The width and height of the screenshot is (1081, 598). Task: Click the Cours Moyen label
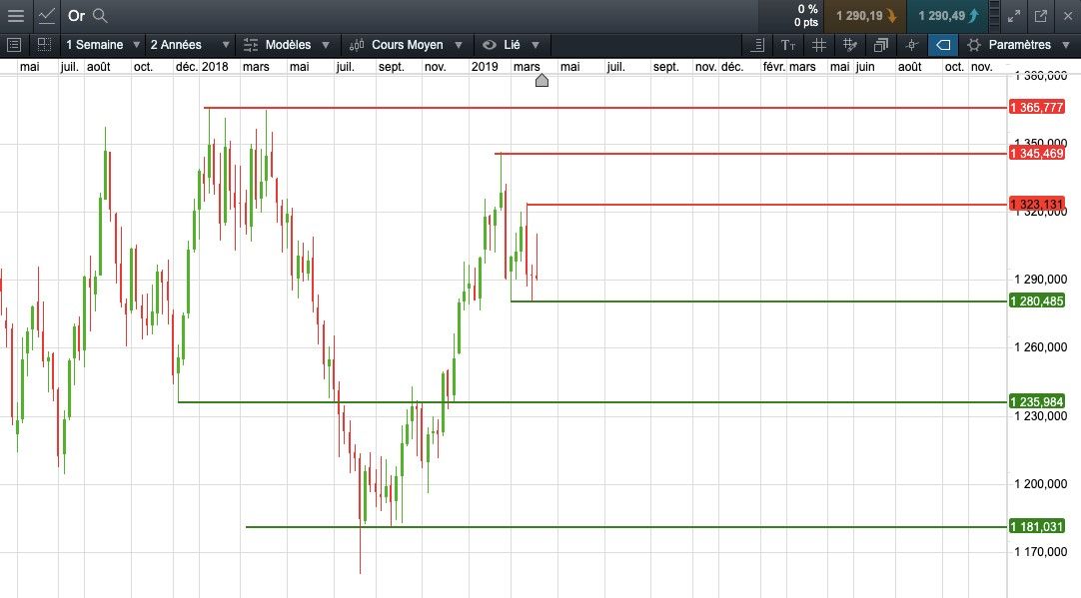coord(408,45)
